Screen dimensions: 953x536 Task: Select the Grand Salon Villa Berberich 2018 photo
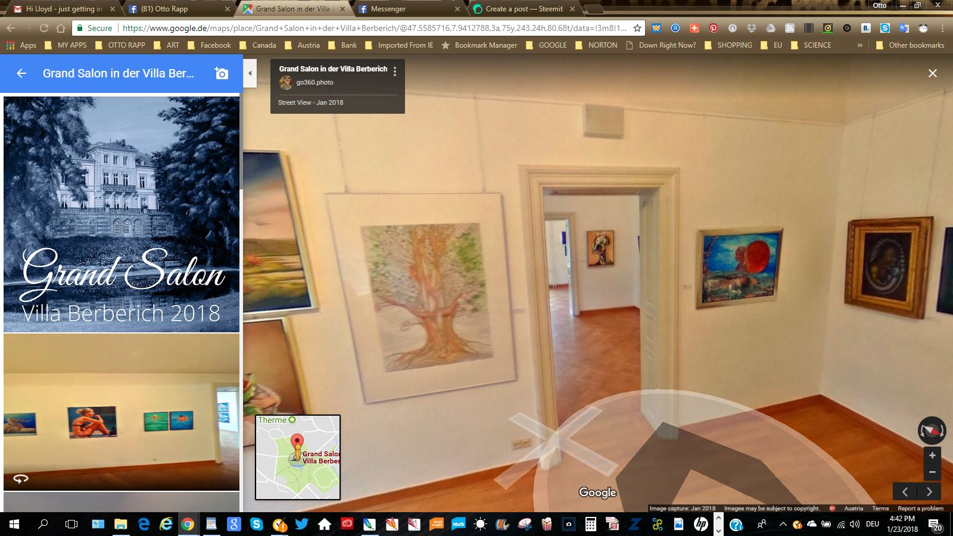click(x=122, y=214)
